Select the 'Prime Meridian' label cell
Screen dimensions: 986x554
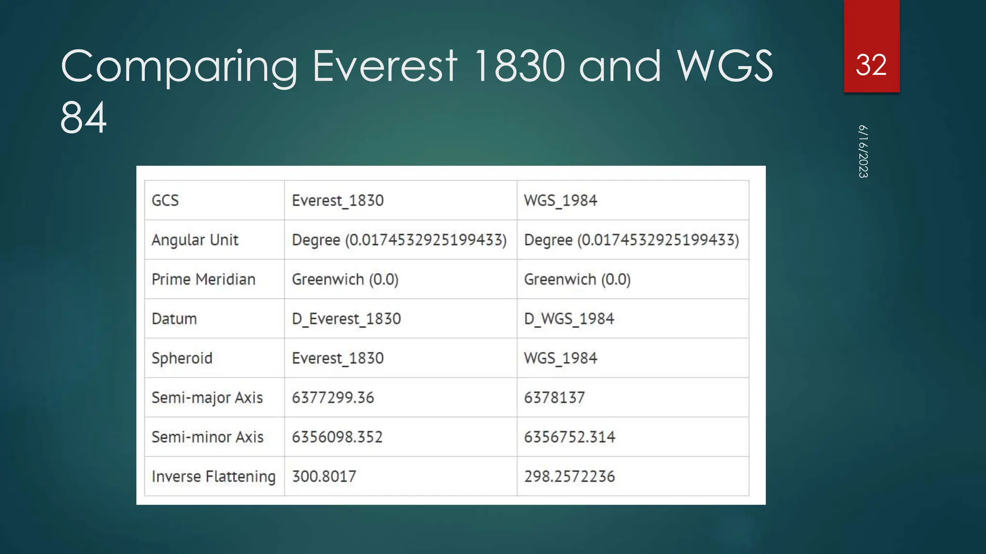(215, 279)
